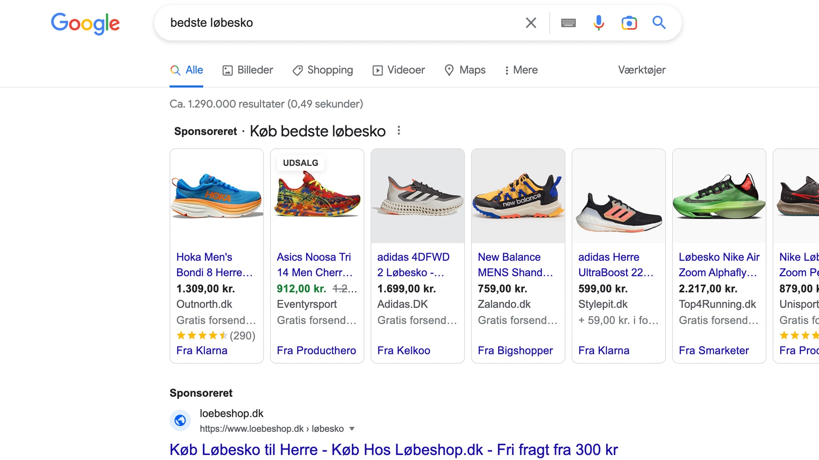
Task: Open the adidas UltraBoost shoe image
Action: 619,196
